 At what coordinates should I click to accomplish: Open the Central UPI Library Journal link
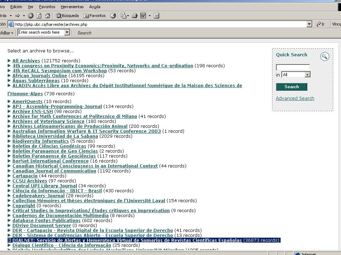(x=45, y=186)
